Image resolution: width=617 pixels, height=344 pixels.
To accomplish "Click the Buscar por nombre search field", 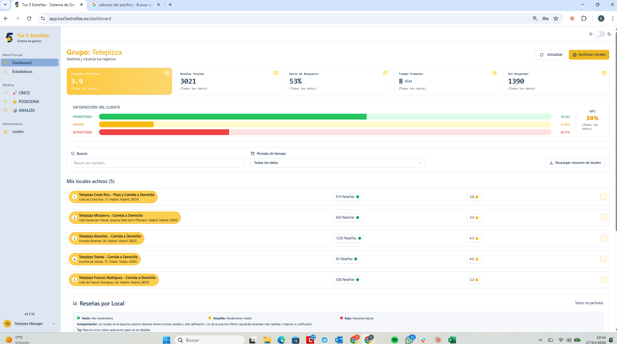I will 158,163.
